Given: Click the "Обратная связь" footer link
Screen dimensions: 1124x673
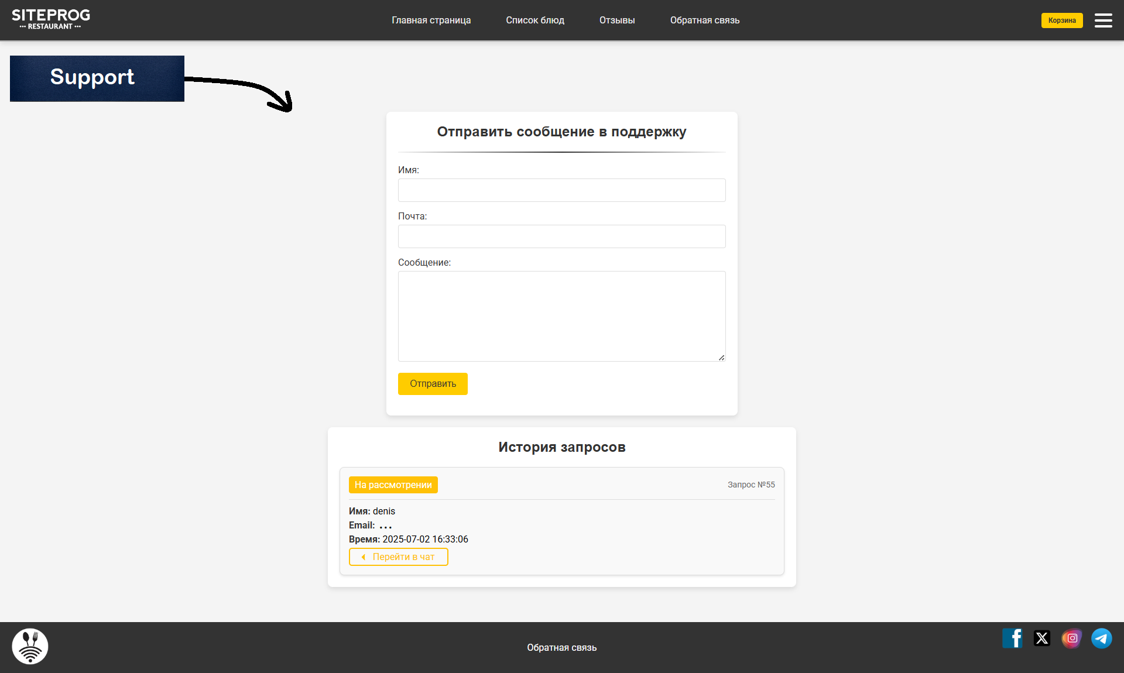Looking at the screenshot, I should pyautogui.click(x=561, y=647).
